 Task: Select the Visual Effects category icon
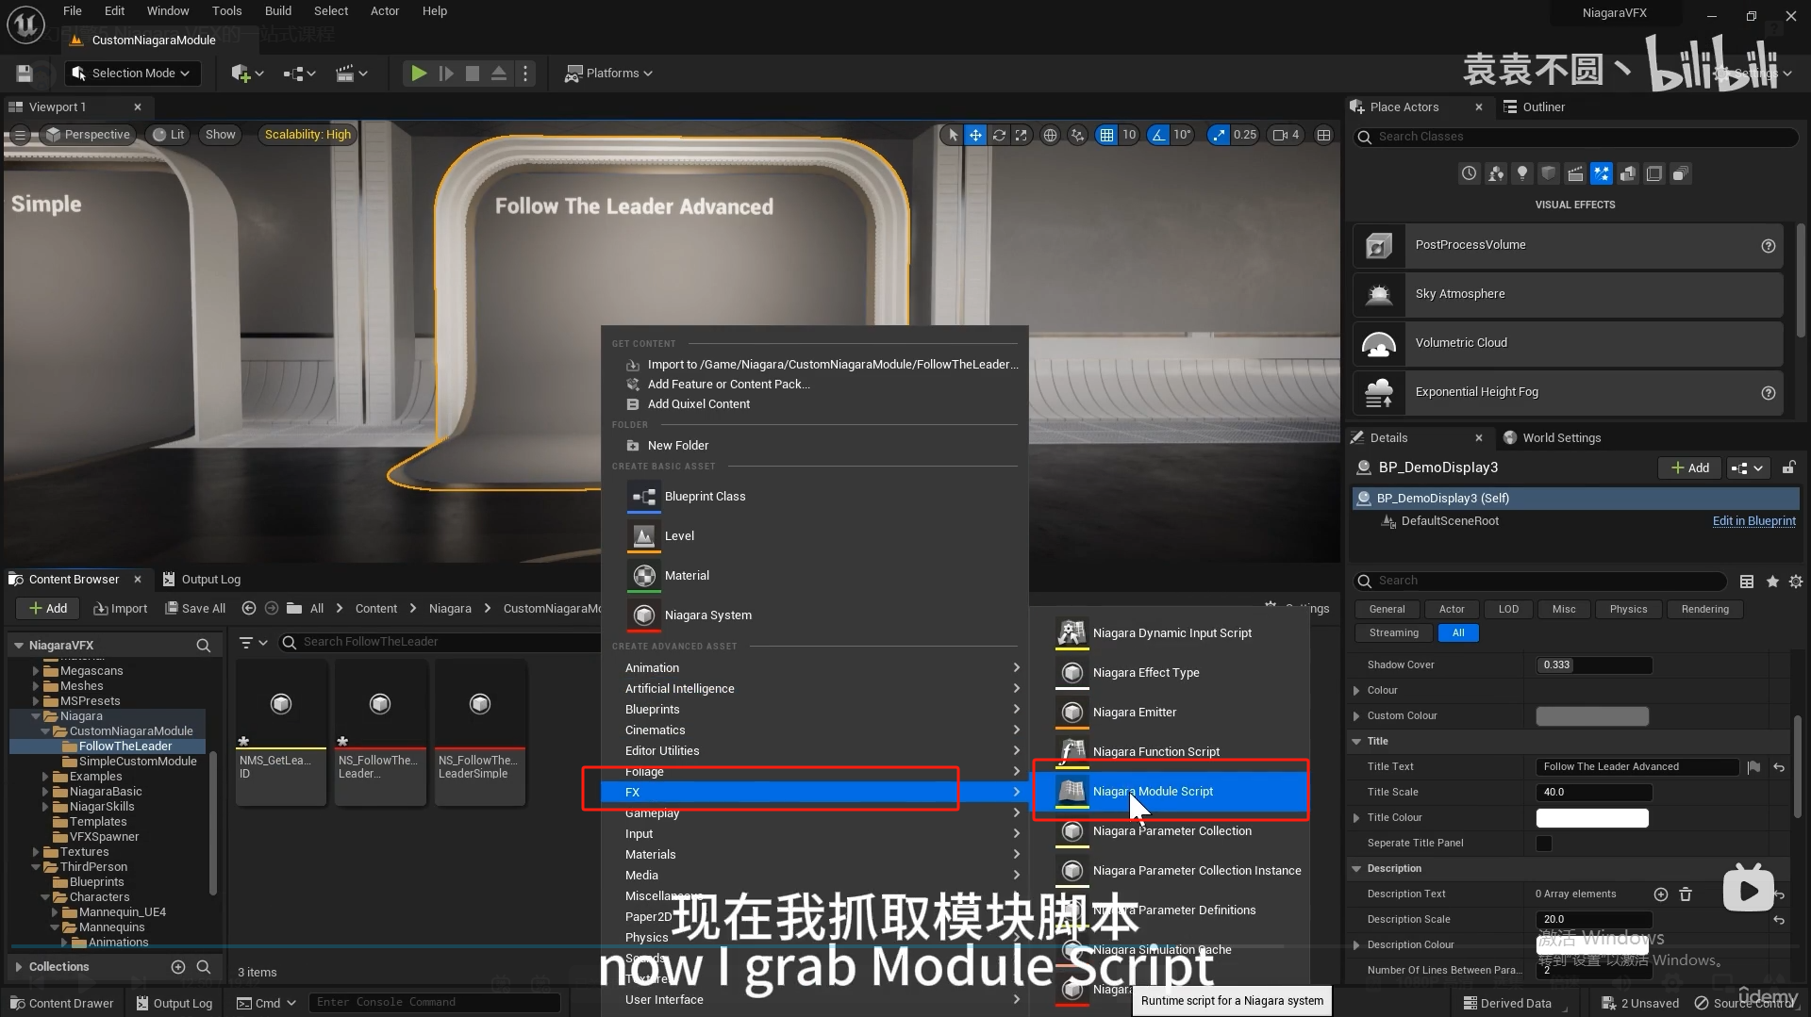coord(1602,173)
